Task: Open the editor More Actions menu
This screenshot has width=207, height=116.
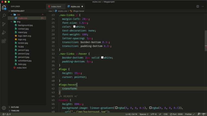Action: pyautogui.click(x=203, y=6)
